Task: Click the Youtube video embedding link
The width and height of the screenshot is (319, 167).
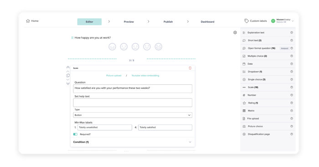Action: tap(145, 76)
